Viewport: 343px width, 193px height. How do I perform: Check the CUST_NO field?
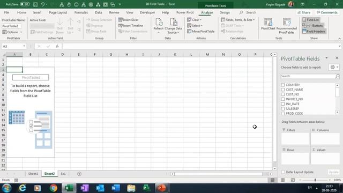pos(283,94)
